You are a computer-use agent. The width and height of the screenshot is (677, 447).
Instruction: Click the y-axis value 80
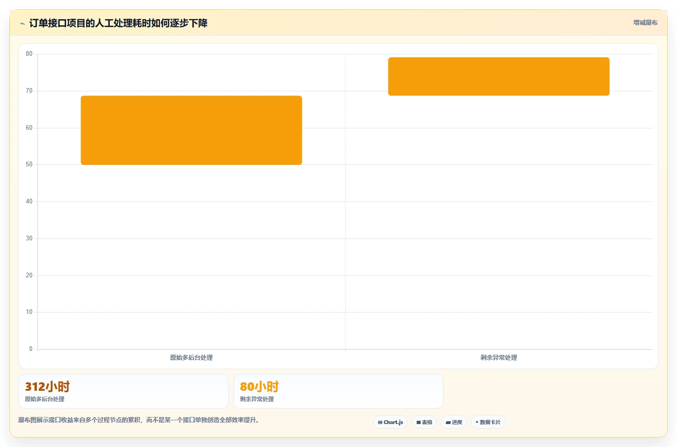pos(29,54)
